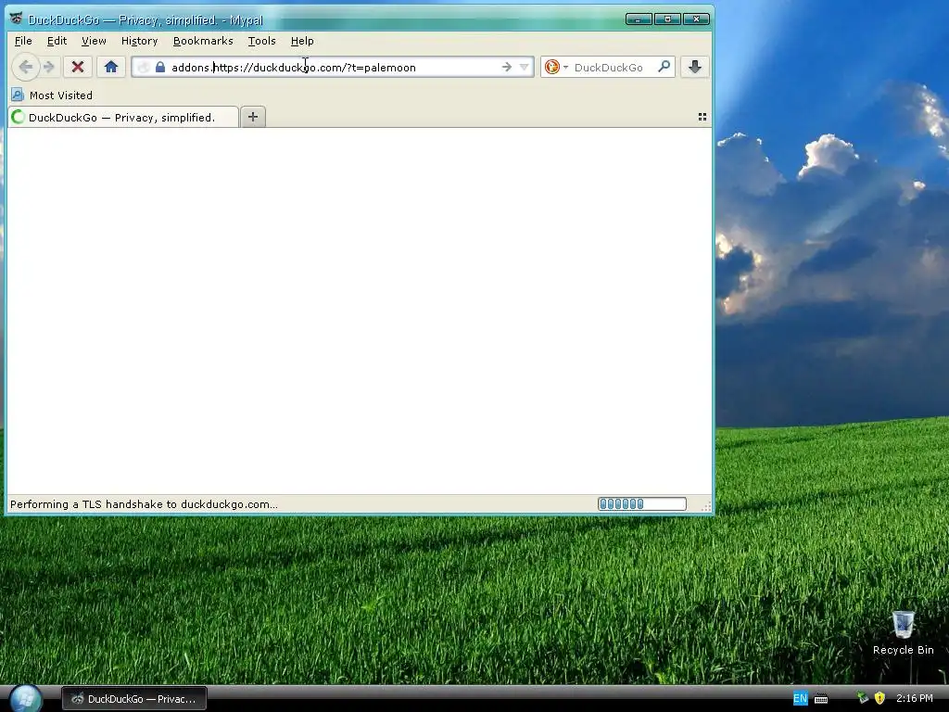Image resolution: width=949 pixels, height=712 pixels.
Task: Select the Recycle Bin desktop icon
Action: pos(903,632)
